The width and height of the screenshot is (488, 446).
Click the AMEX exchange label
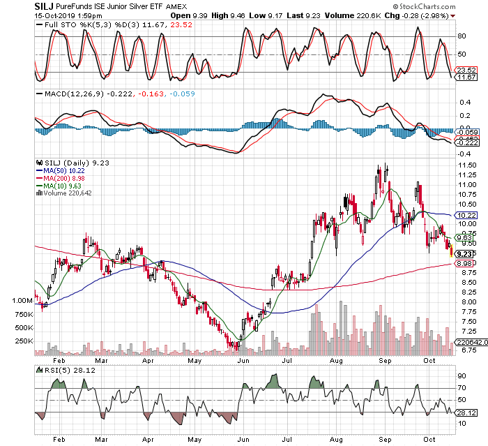[x=176, y=6]
